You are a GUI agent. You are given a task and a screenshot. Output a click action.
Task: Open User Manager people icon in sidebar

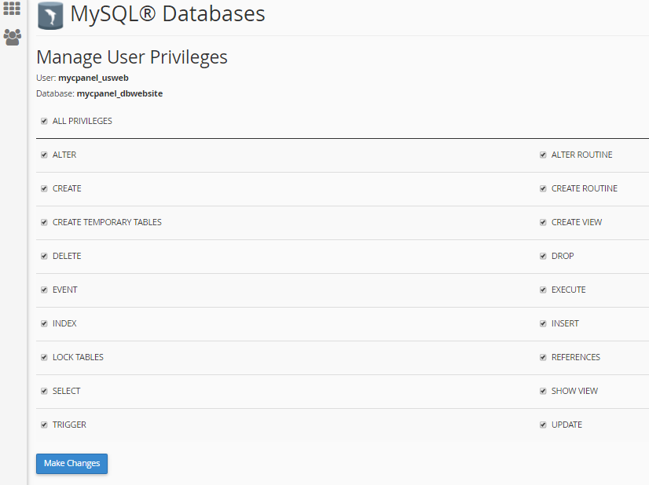(13, 37)
